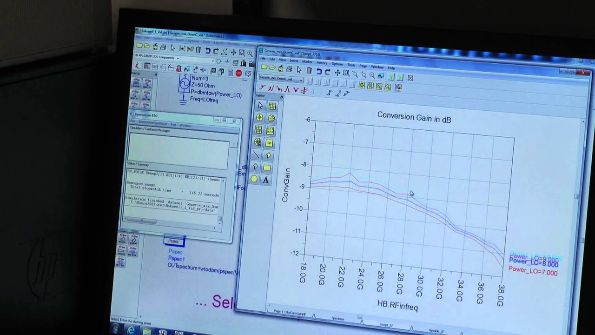595x335 pixels.
Task: Click Open folder icon in data display toolbar
Action: 272,67
